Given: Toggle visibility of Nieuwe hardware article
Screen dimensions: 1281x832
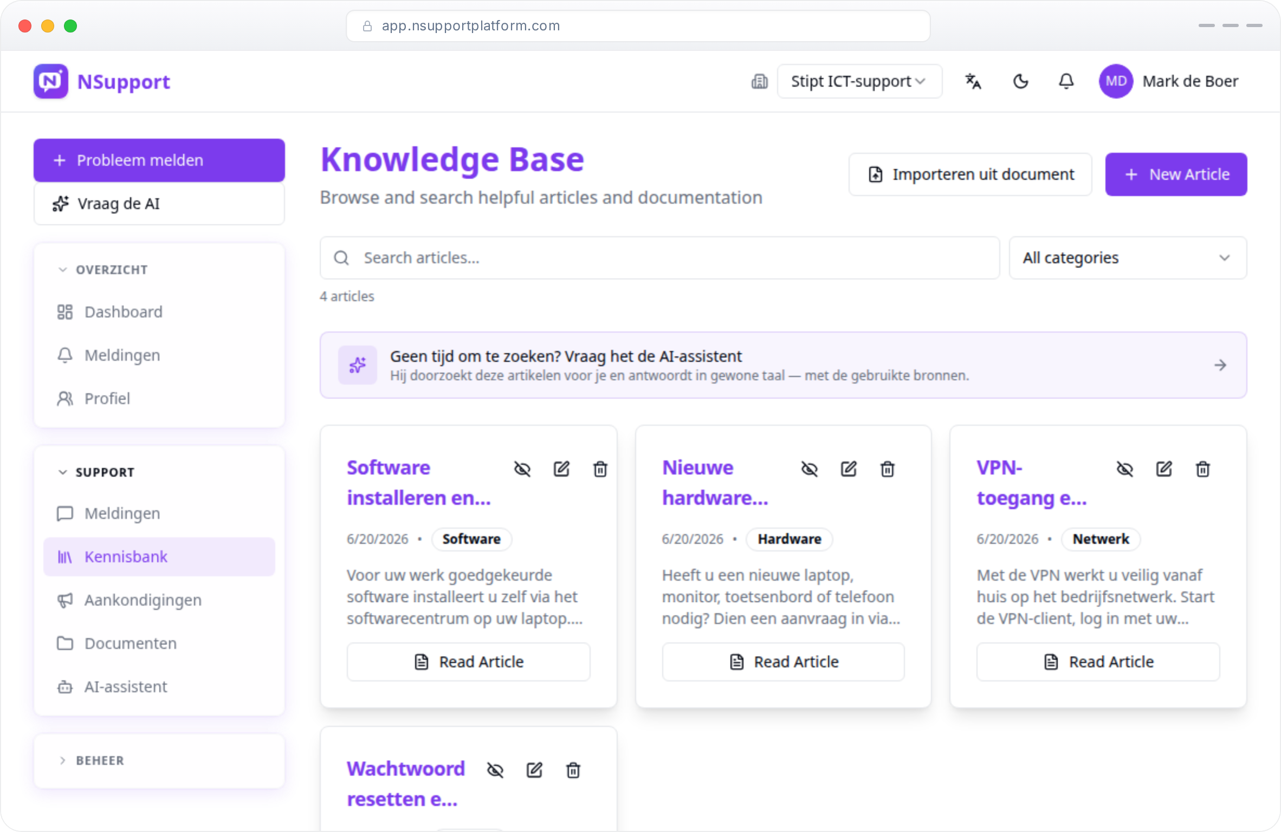Looking at the screenshot, I should point(810,469).
